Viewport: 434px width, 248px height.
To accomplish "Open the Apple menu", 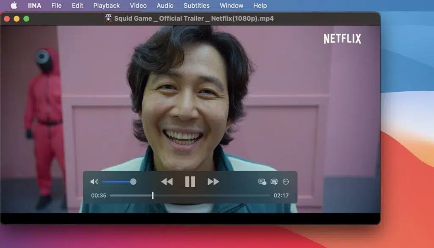I will [14, 5].
